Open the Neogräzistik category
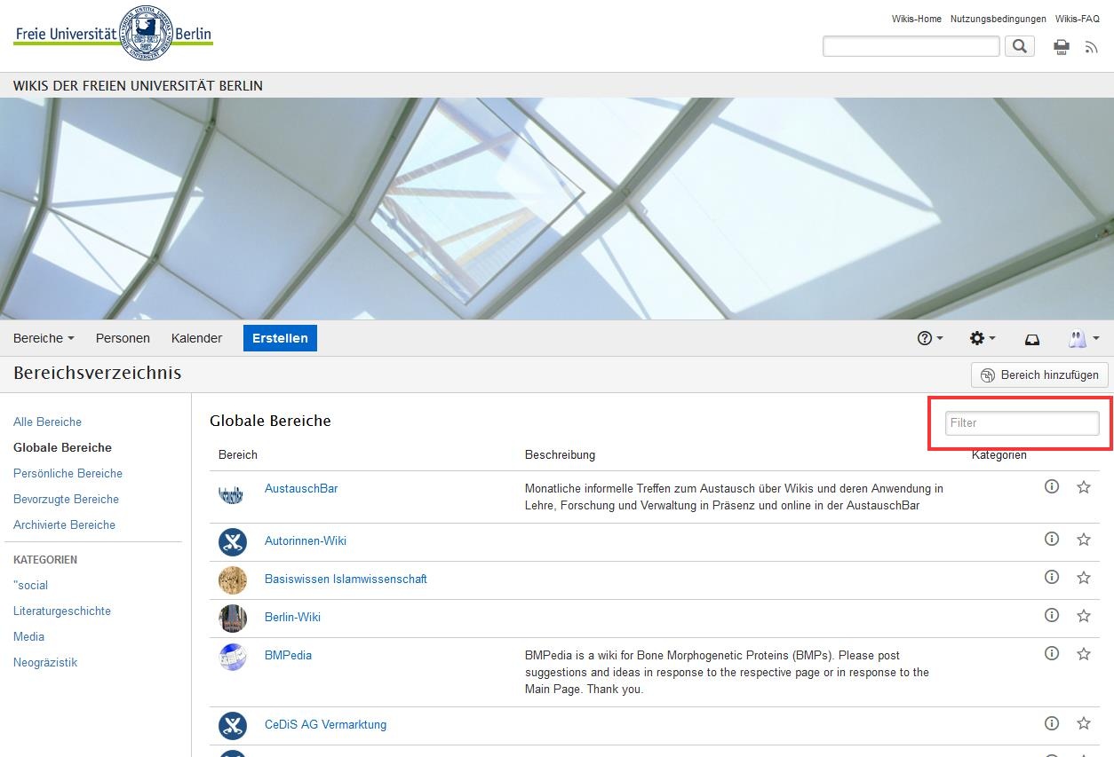This screenshot has height=757, width=1114. click(45, 662)
